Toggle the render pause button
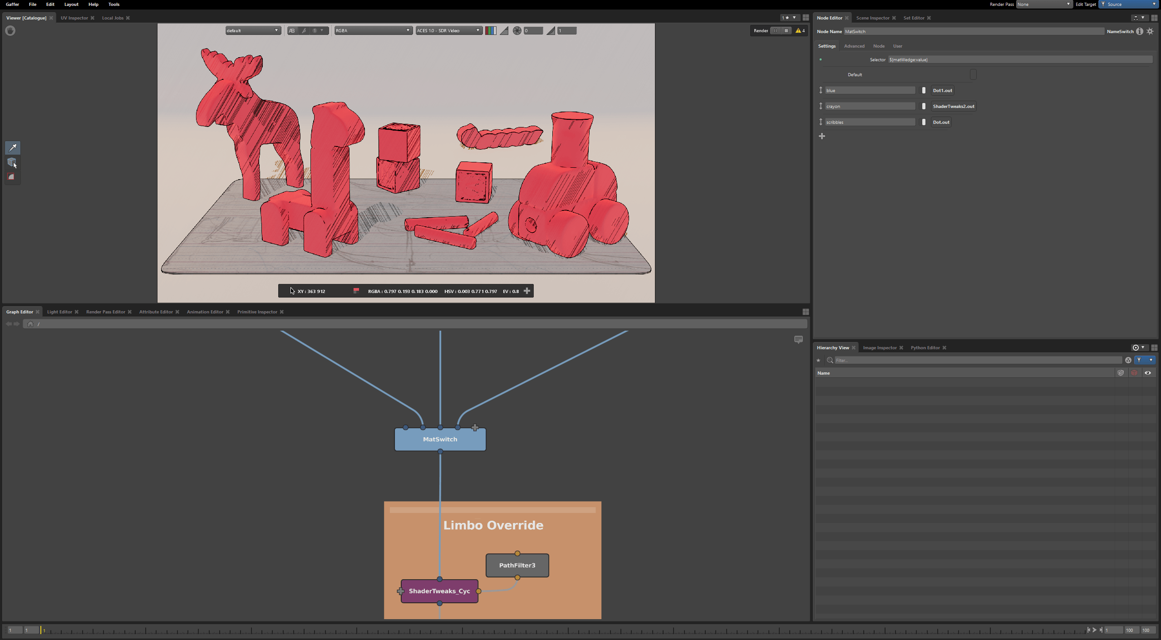 click(x=775, y=31)
